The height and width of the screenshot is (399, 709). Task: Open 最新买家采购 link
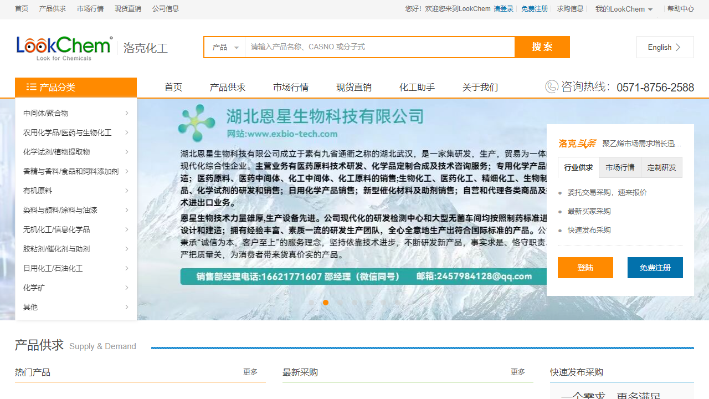click(589, 211)
